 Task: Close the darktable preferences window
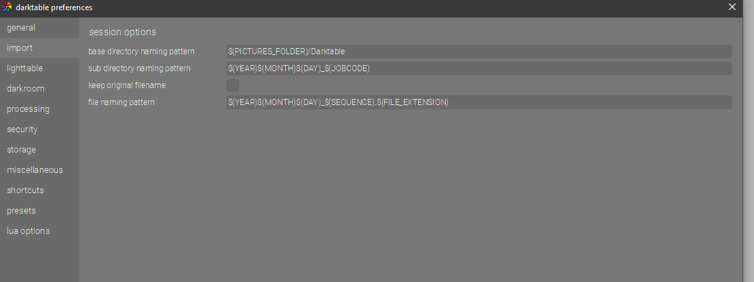[x=732, y=7]
